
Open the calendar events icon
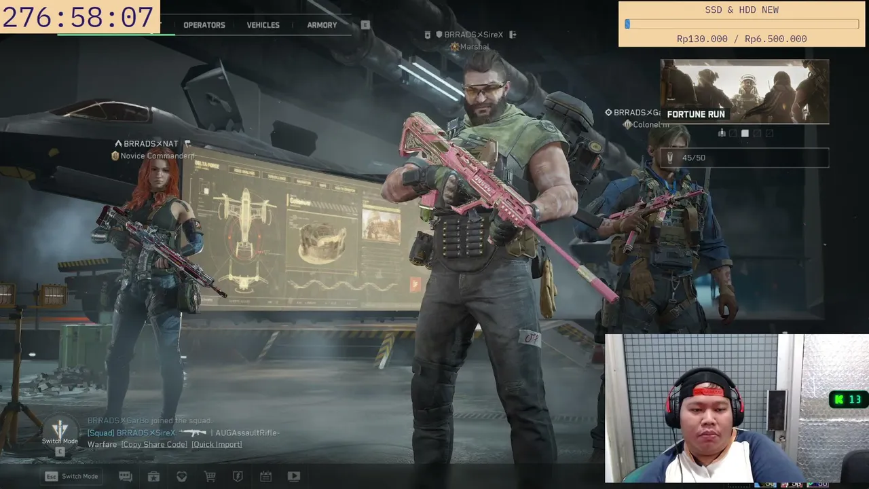[265, 477]
